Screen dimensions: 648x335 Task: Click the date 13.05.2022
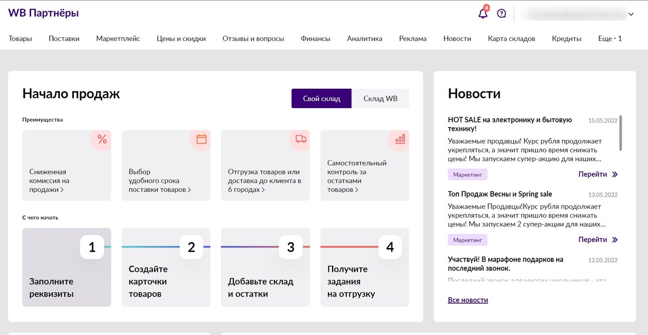point(603,195)
